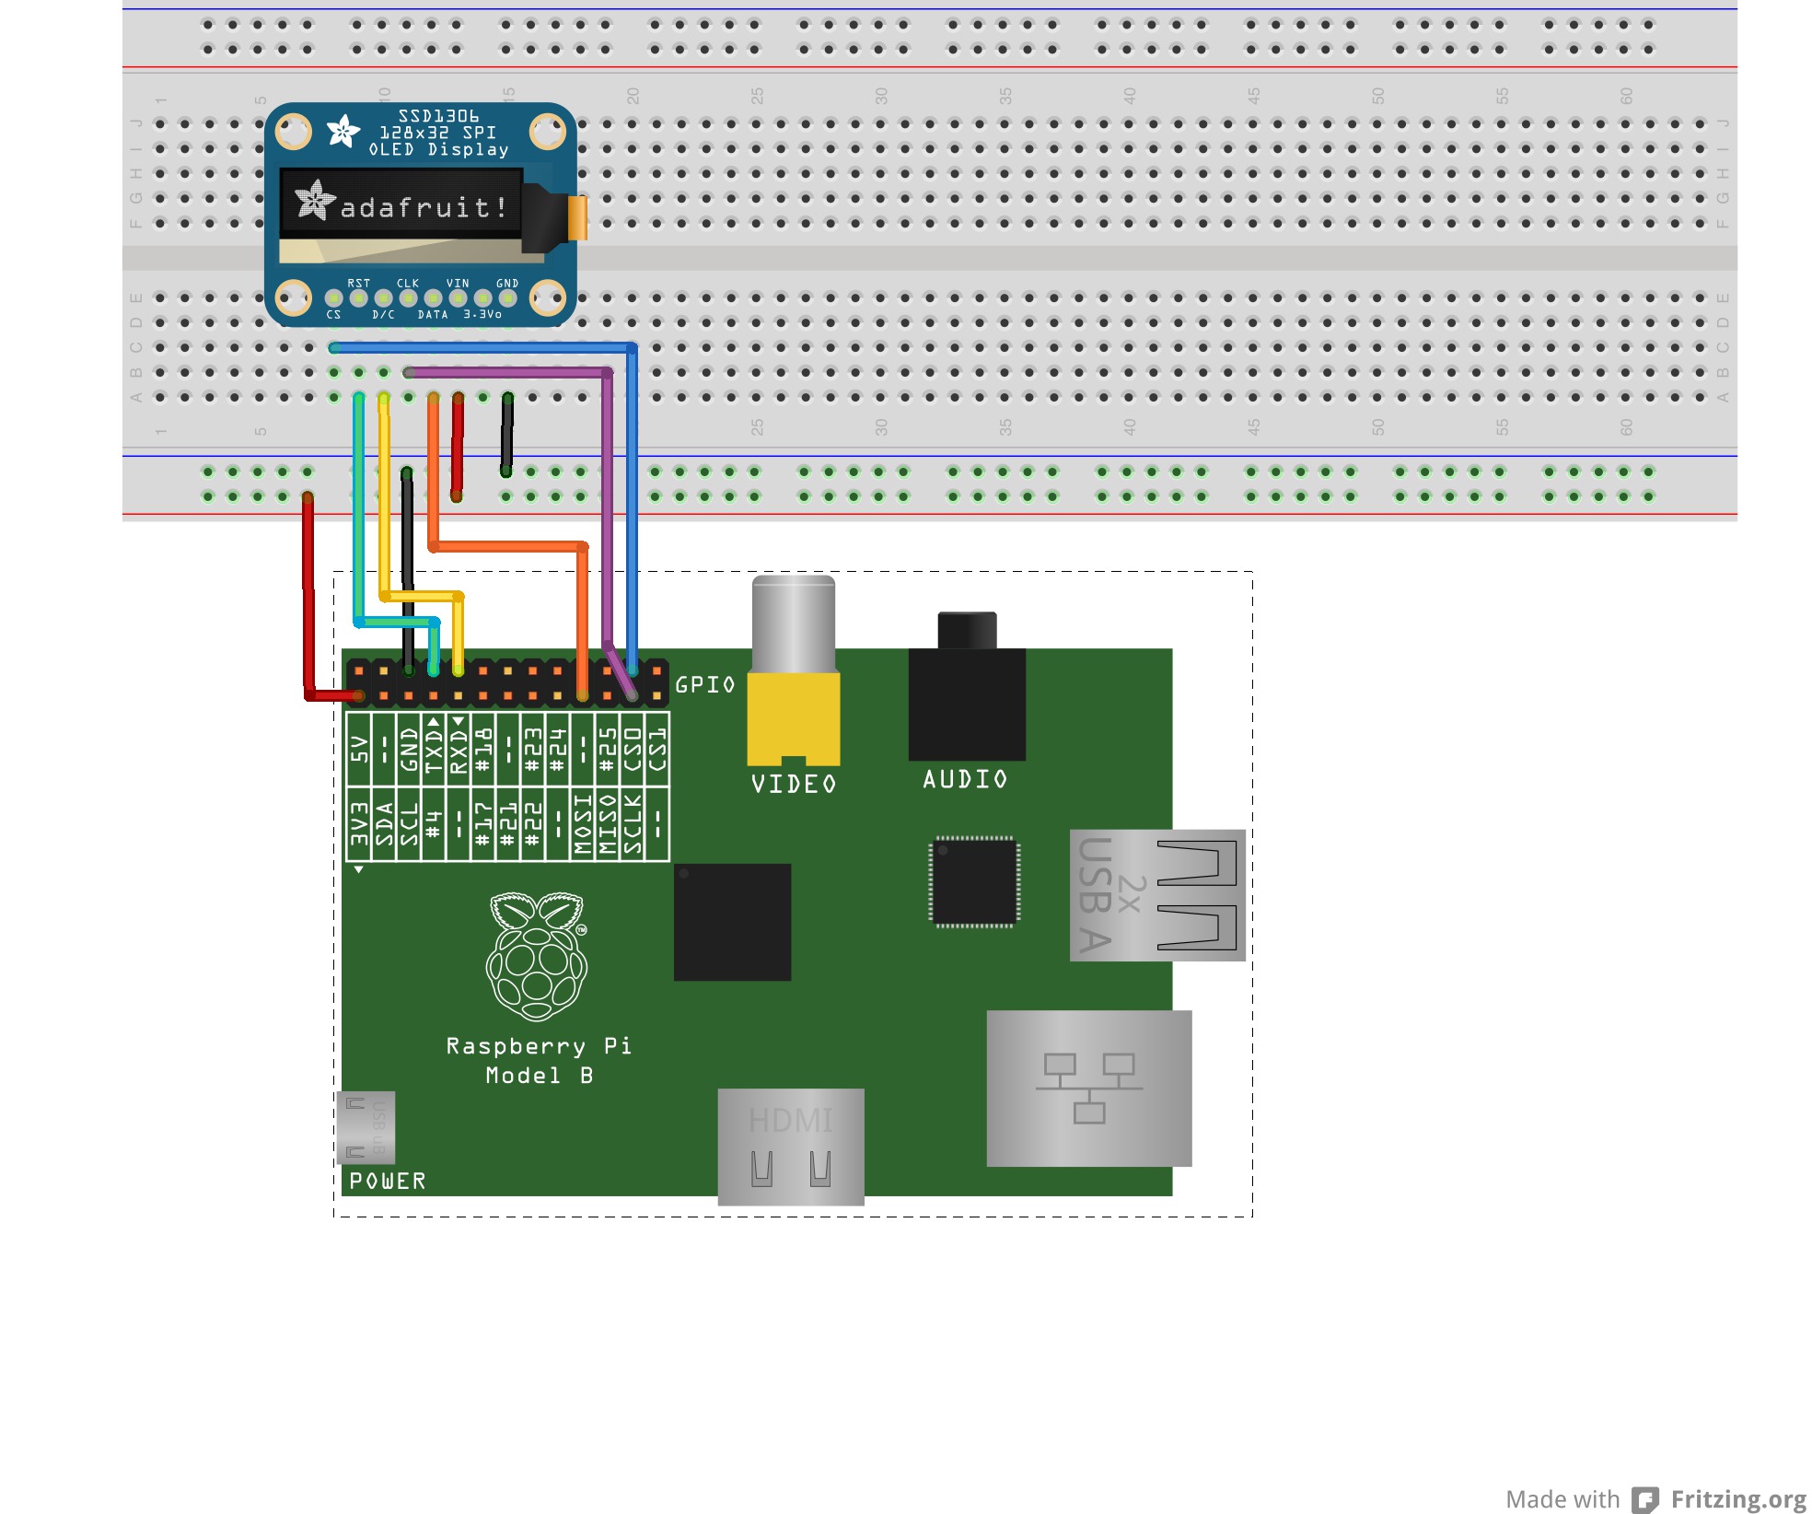Select the Ethernet port with network symbol

(1089, 1089)
